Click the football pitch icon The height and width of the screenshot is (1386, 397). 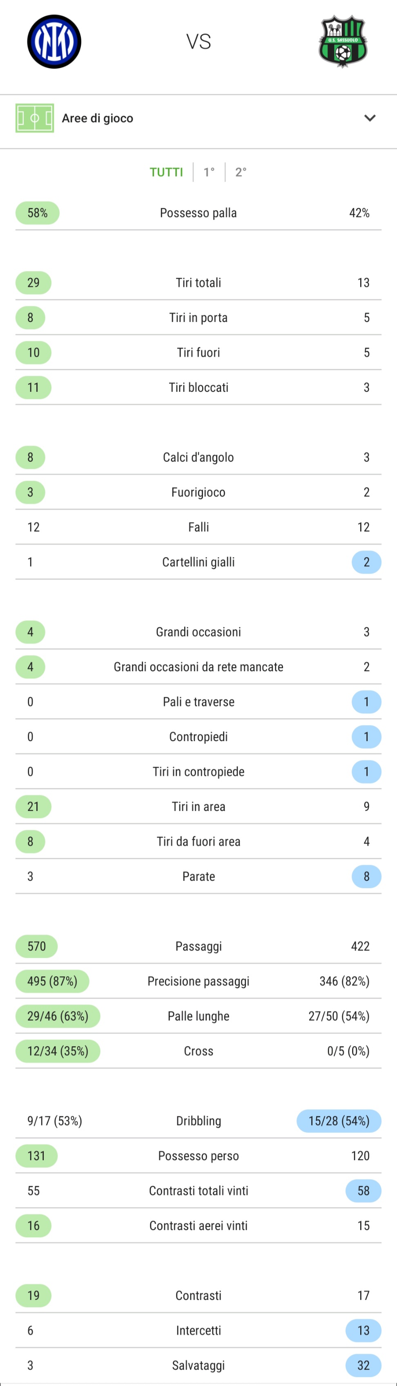[34, 118]
